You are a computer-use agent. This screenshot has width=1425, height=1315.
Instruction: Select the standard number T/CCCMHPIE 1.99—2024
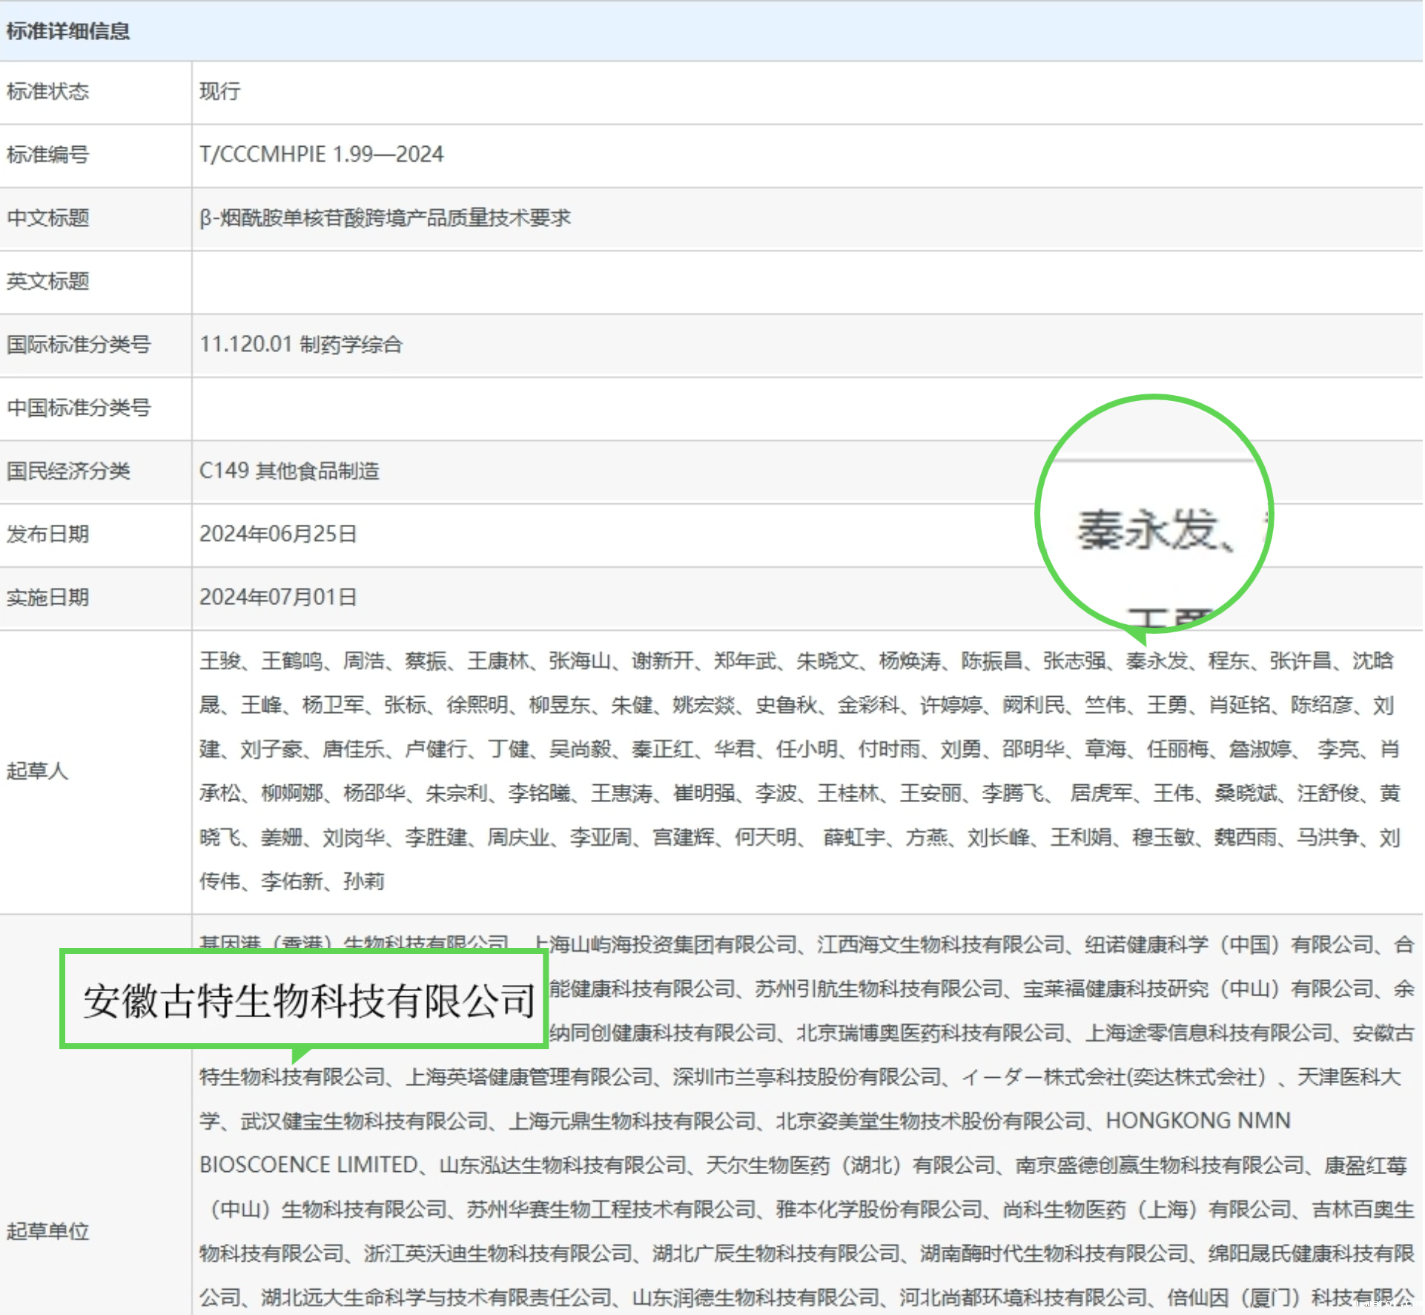pyautogui.click(x=322, y=154)
